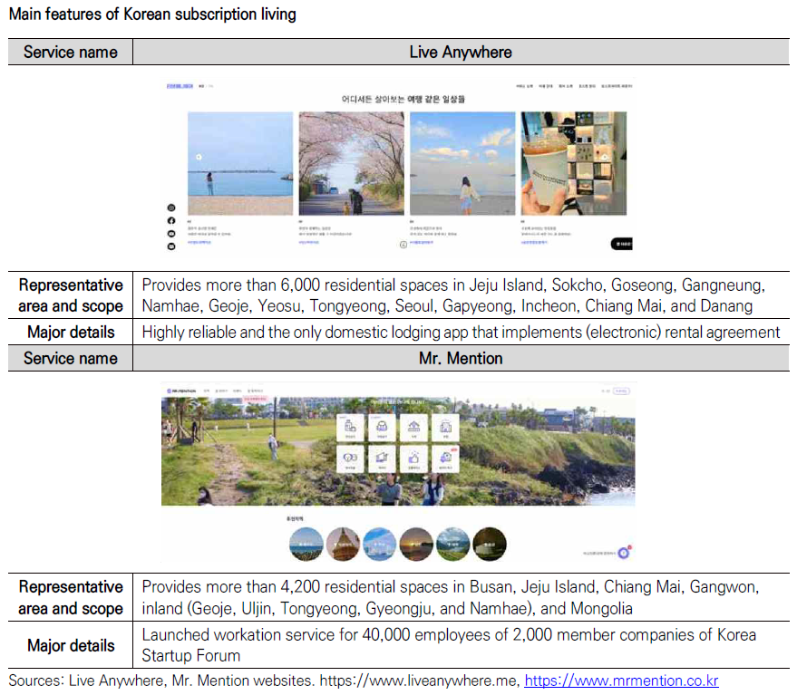Click the Facebook icon in Live Anywhere screenshot
The width and height of the screenshot is (797, 695).
pos(171,220)
